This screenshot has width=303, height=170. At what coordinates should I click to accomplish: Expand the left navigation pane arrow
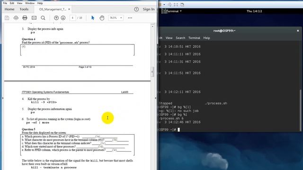click(3, 98)
